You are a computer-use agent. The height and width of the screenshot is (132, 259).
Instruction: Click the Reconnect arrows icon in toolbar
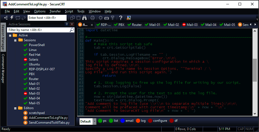(18, 18)
